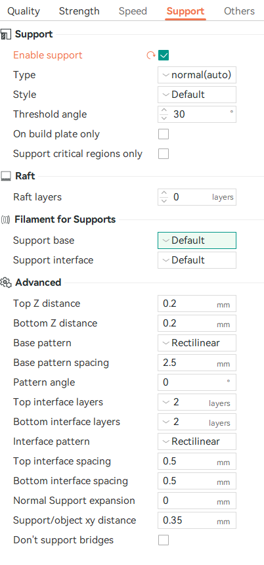Uncheck the Enable support checkbox
The width and height of the screenshot is (264, 565).
164,55
